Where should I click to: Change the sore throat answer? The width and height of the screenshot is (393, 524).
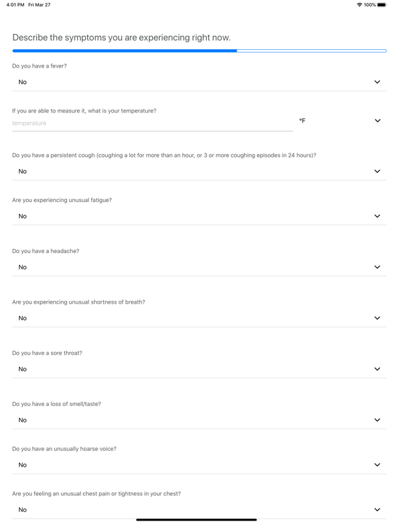pos(199,369)
